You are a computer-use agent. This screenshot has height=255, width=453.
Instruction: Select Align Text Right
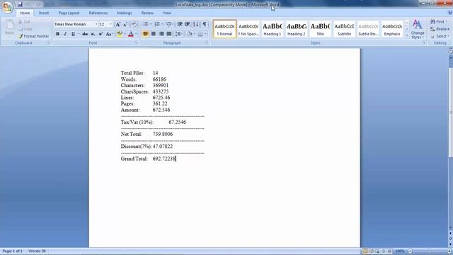[161, 34]
